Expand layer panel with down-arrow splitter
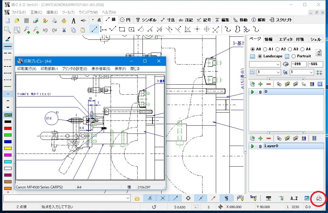 point(286,133)
